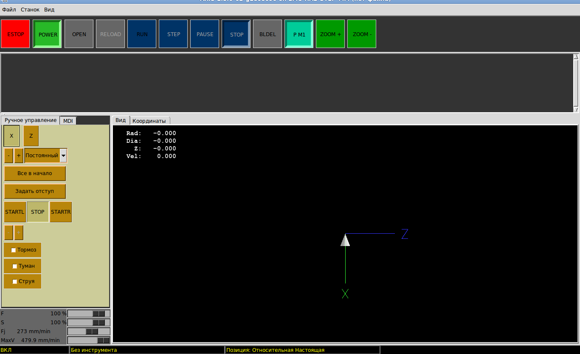The height and width of the screenshot is (354, 580).
Task: Click the 479.9 mm/min max velocity value
Action: 40,340
